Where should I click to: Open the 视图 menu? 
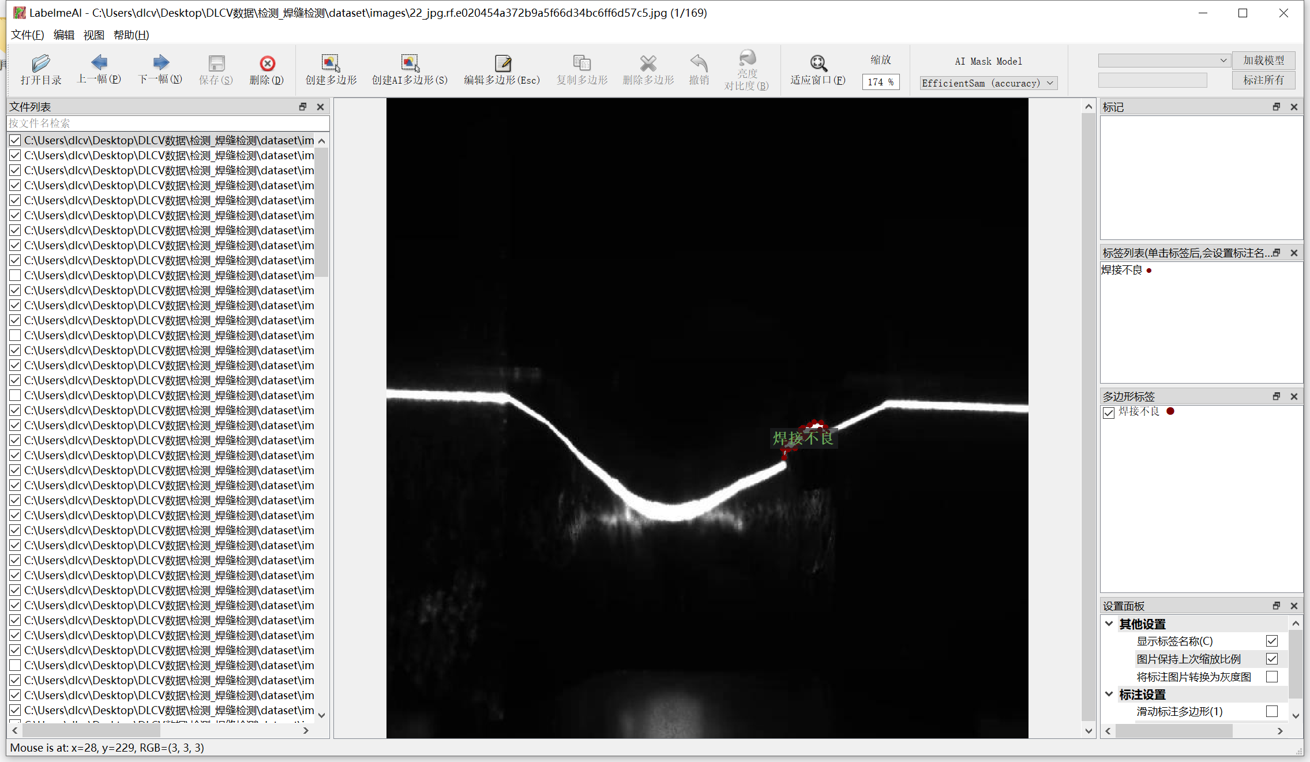click(94, 35)
